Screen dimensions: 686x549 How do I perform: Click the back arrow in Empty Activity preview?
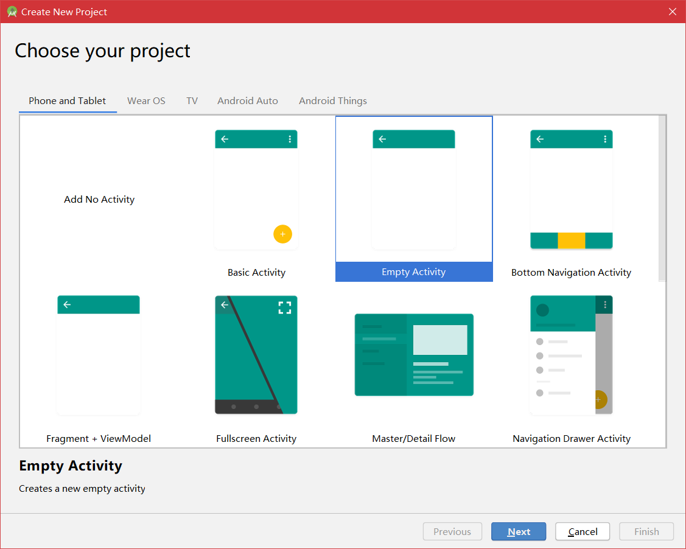(x=382, y=139)
